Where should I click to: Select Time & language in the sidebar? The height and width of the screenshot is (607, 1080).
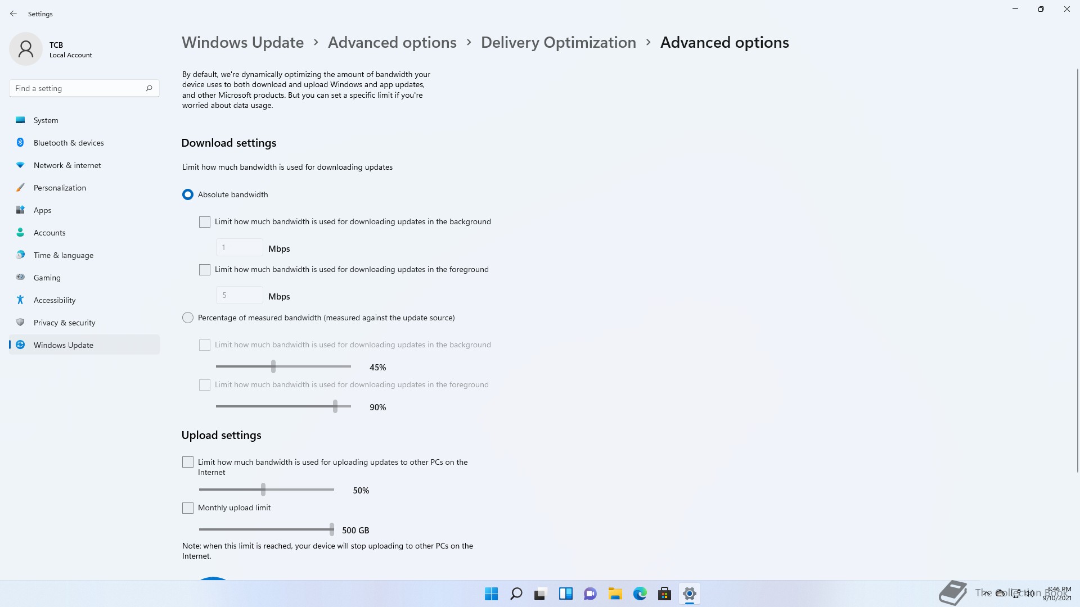[x=84, y=255]
